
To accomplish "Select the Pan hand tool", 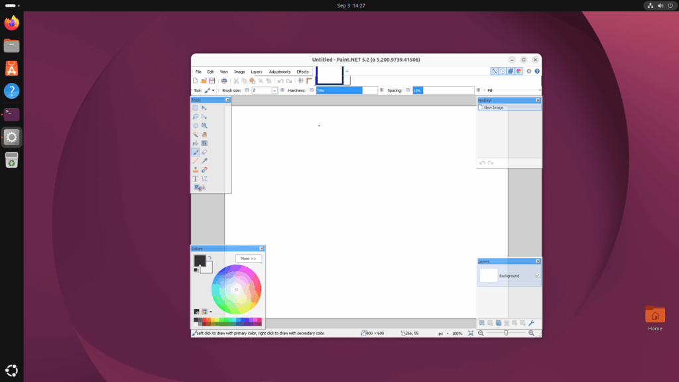I will (204, 134).
